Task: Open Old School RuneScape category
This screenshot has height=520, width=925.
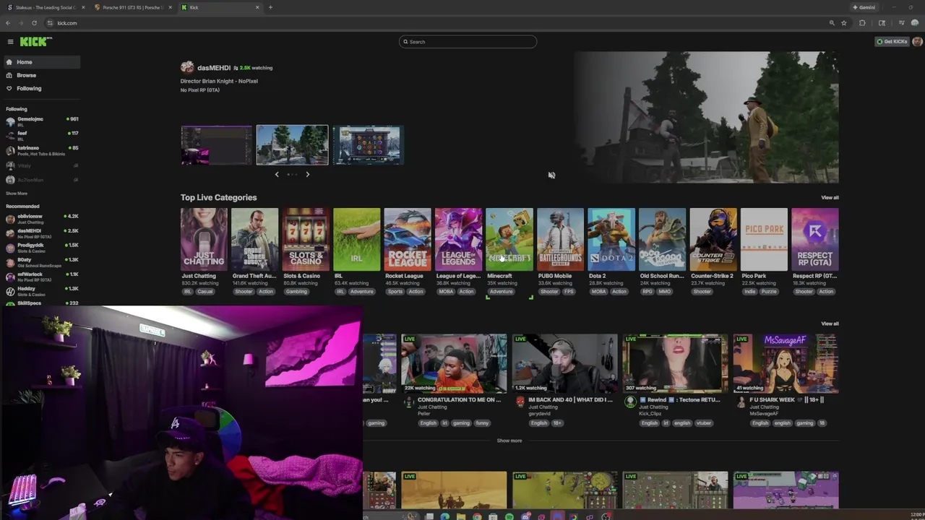Action: (662, 240)
